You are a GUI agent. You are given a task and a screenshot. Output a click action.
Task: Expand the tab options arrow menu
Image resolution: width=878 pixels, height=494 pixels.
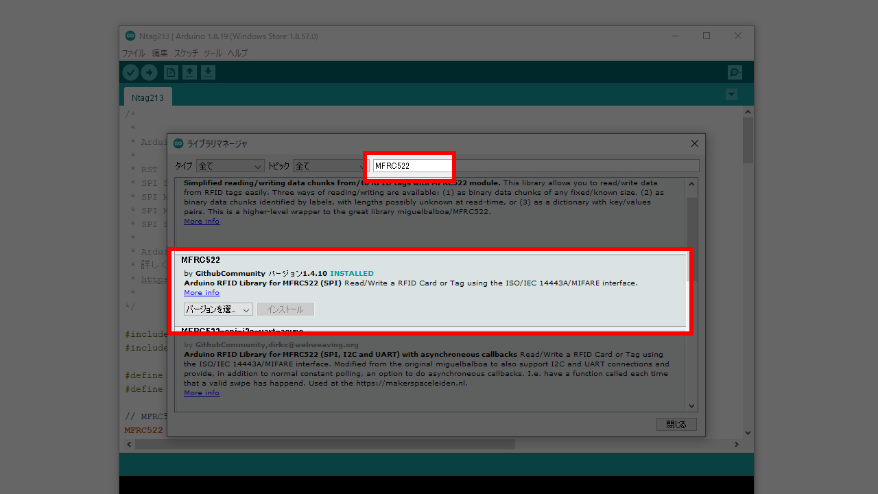point(732,94)
